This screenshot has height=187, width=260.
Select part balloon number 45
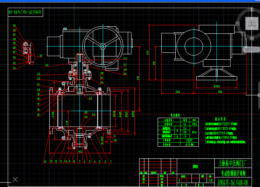pyautogui.click(x=86, y=112)
